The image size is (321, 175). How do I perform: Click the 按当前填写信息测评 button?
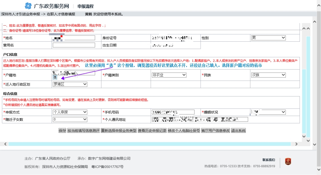pyautogui.click(x=83, y=131)
